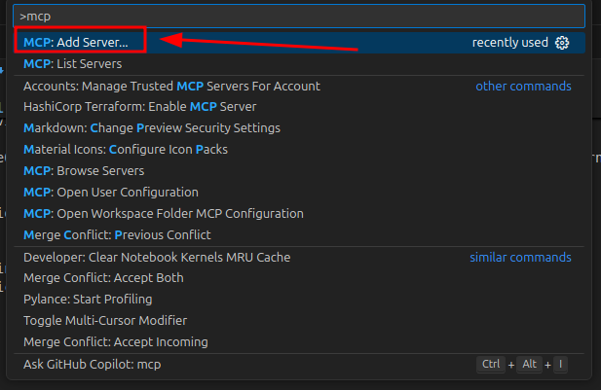Image resolution: width=601 pixels, height=390 pixels.
Task: Click Ask GitHub Copilot: mcp
Action: [92, 365]
